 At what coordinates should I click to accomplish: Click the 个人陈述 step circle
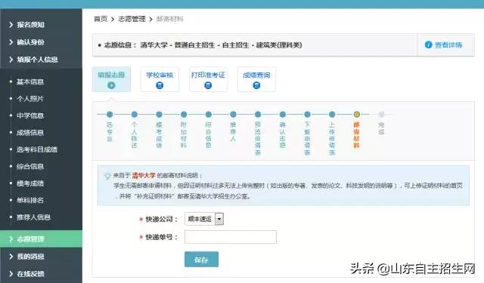[135, 114]
